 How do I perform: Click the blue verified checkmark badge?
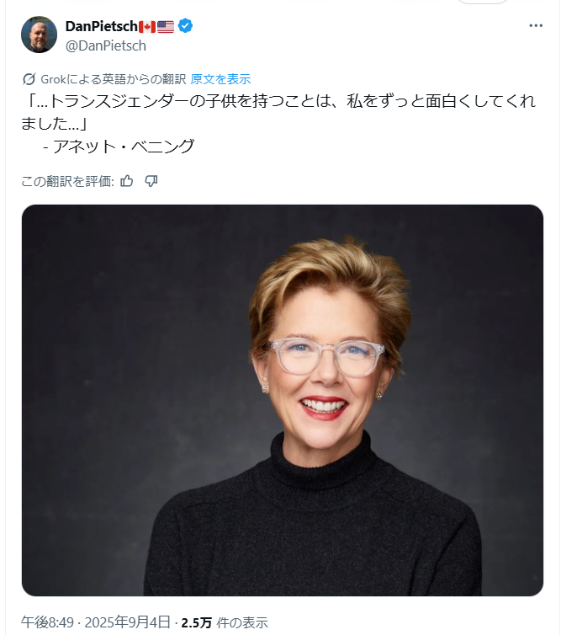185,26
